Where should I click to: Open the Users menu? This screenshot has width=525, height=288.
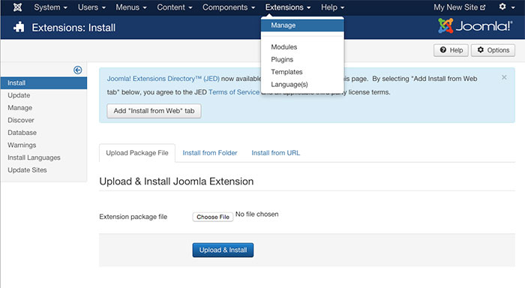pos(91,7)
